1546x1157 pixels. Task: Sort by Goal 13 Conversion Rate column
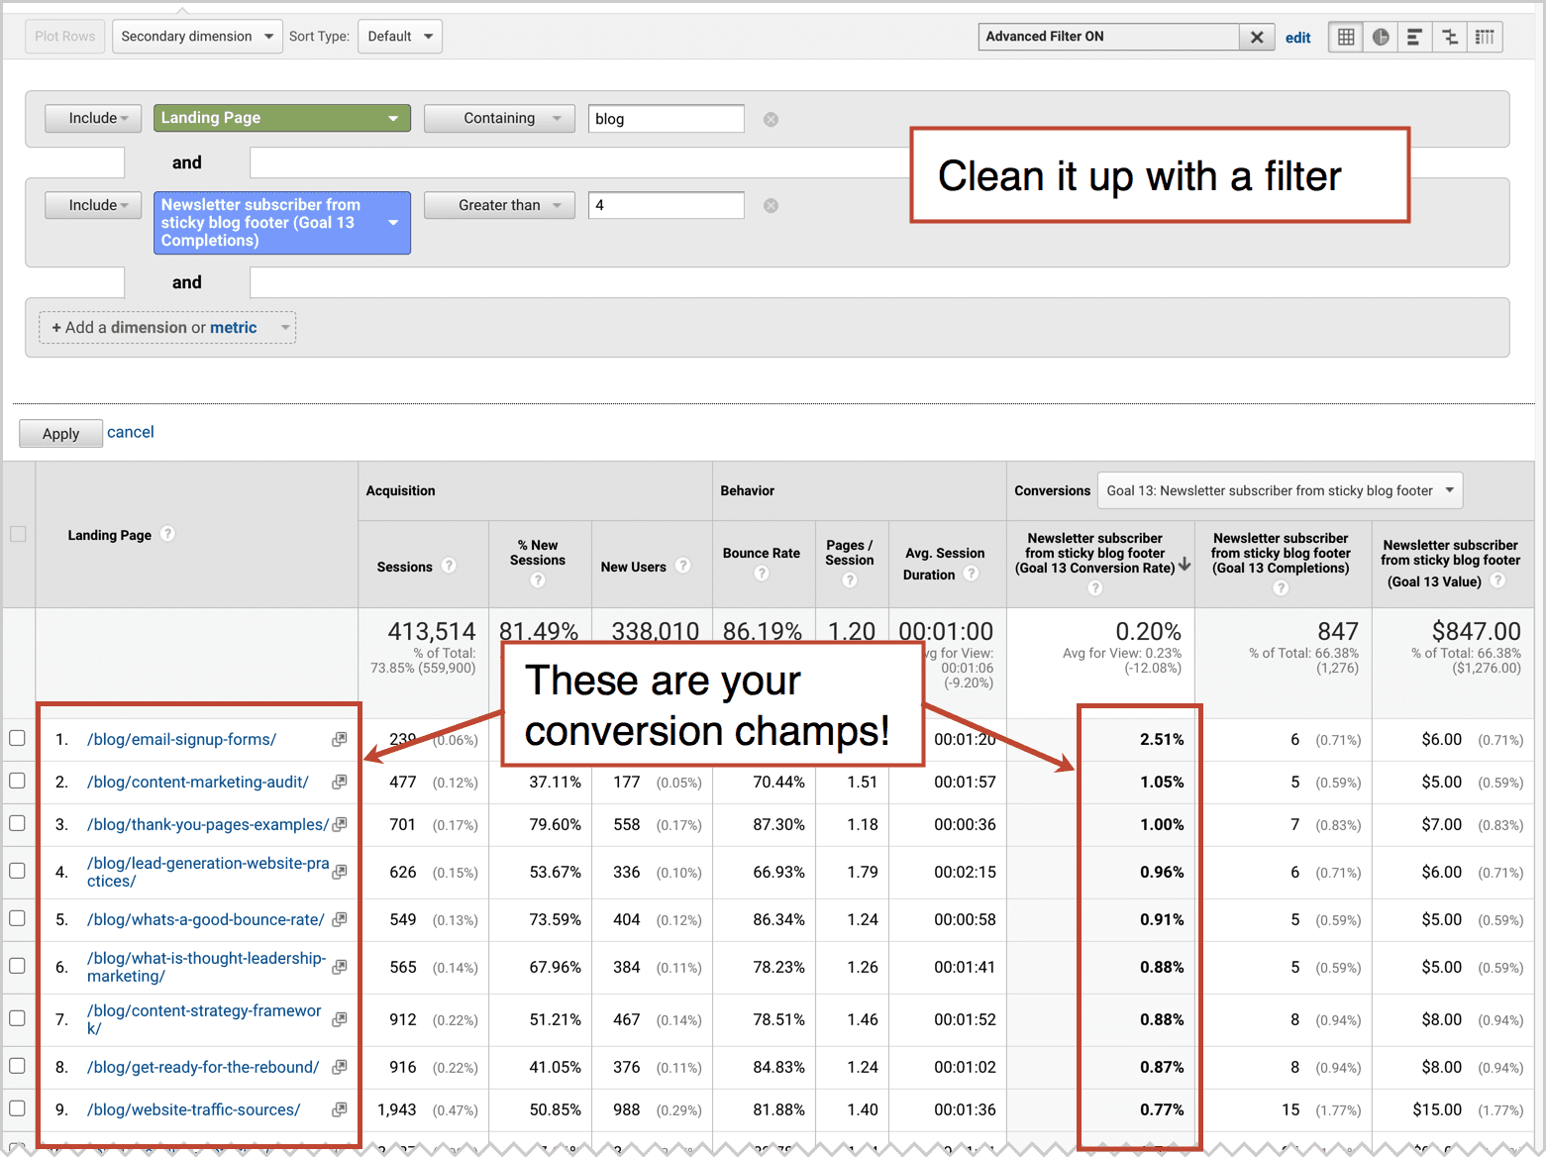pyautogui.click(x=1094, y=553)
